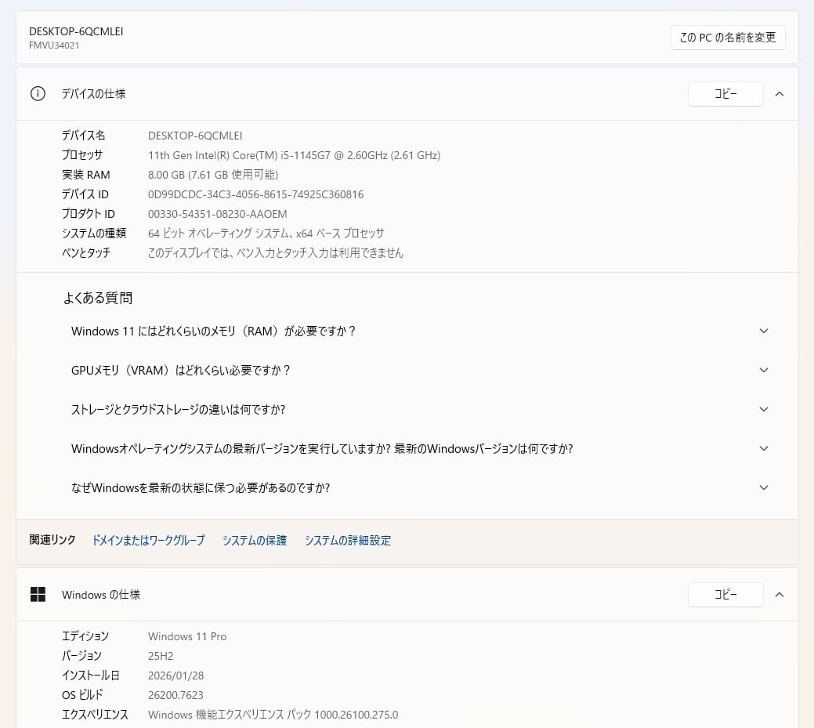Screen dimensions: 814x728
Task: Click the FMVU34021 model name text
Action: point(54,45)
